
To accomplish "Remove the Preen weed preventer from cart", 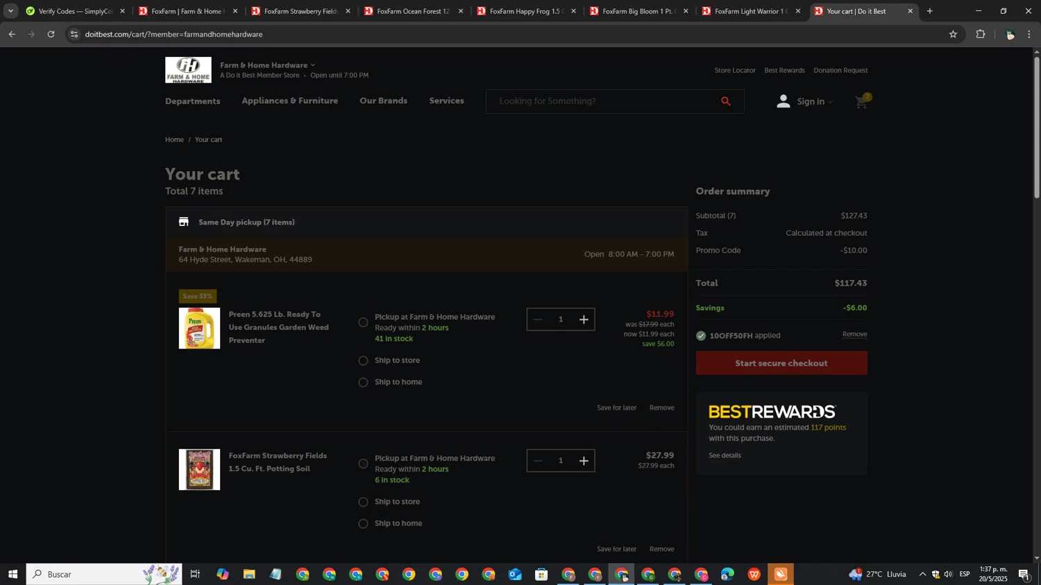I will (661, 408).
